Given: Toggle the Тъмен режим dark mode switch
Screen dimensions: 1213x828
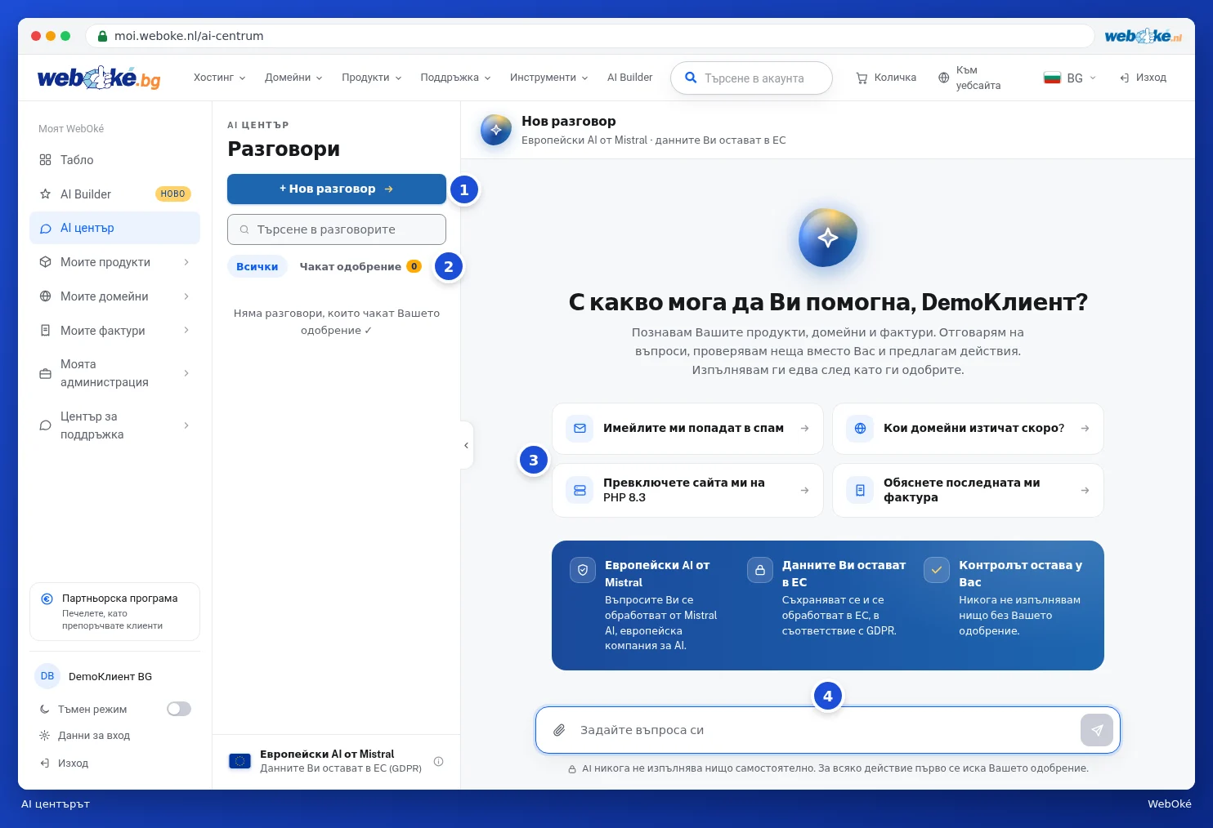Looking at the screenshot, I should 179,709.
